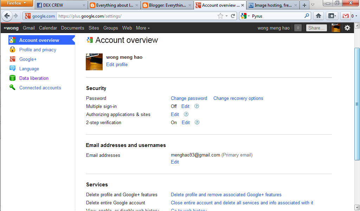Open the list all tabs dropdown arrow

click(313, 5)
